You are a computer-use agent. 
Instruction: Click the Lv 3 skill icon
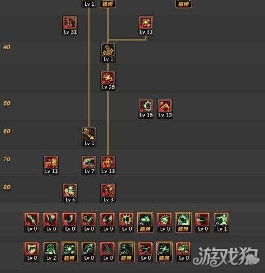[108, 193]
